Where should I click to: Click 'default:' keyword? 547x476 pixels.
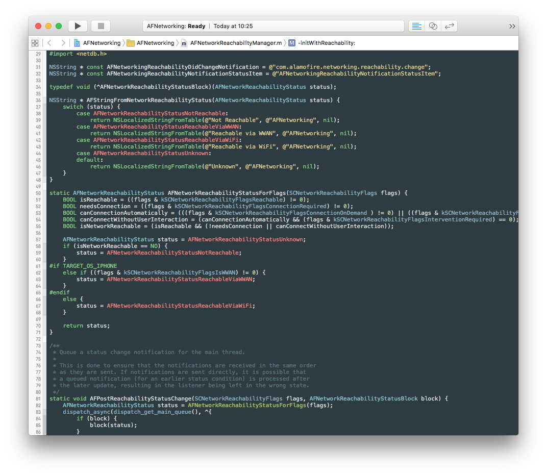point(90,160)
